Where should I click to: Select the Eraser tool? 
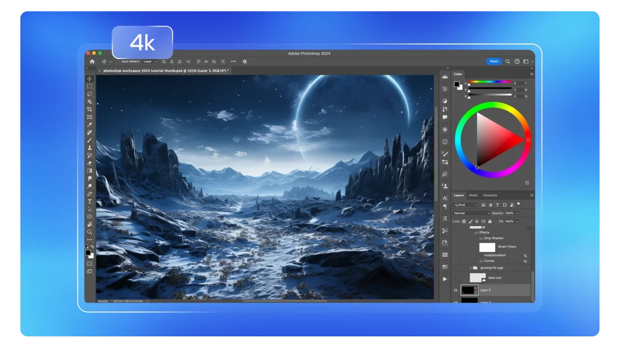click(90, 163)
